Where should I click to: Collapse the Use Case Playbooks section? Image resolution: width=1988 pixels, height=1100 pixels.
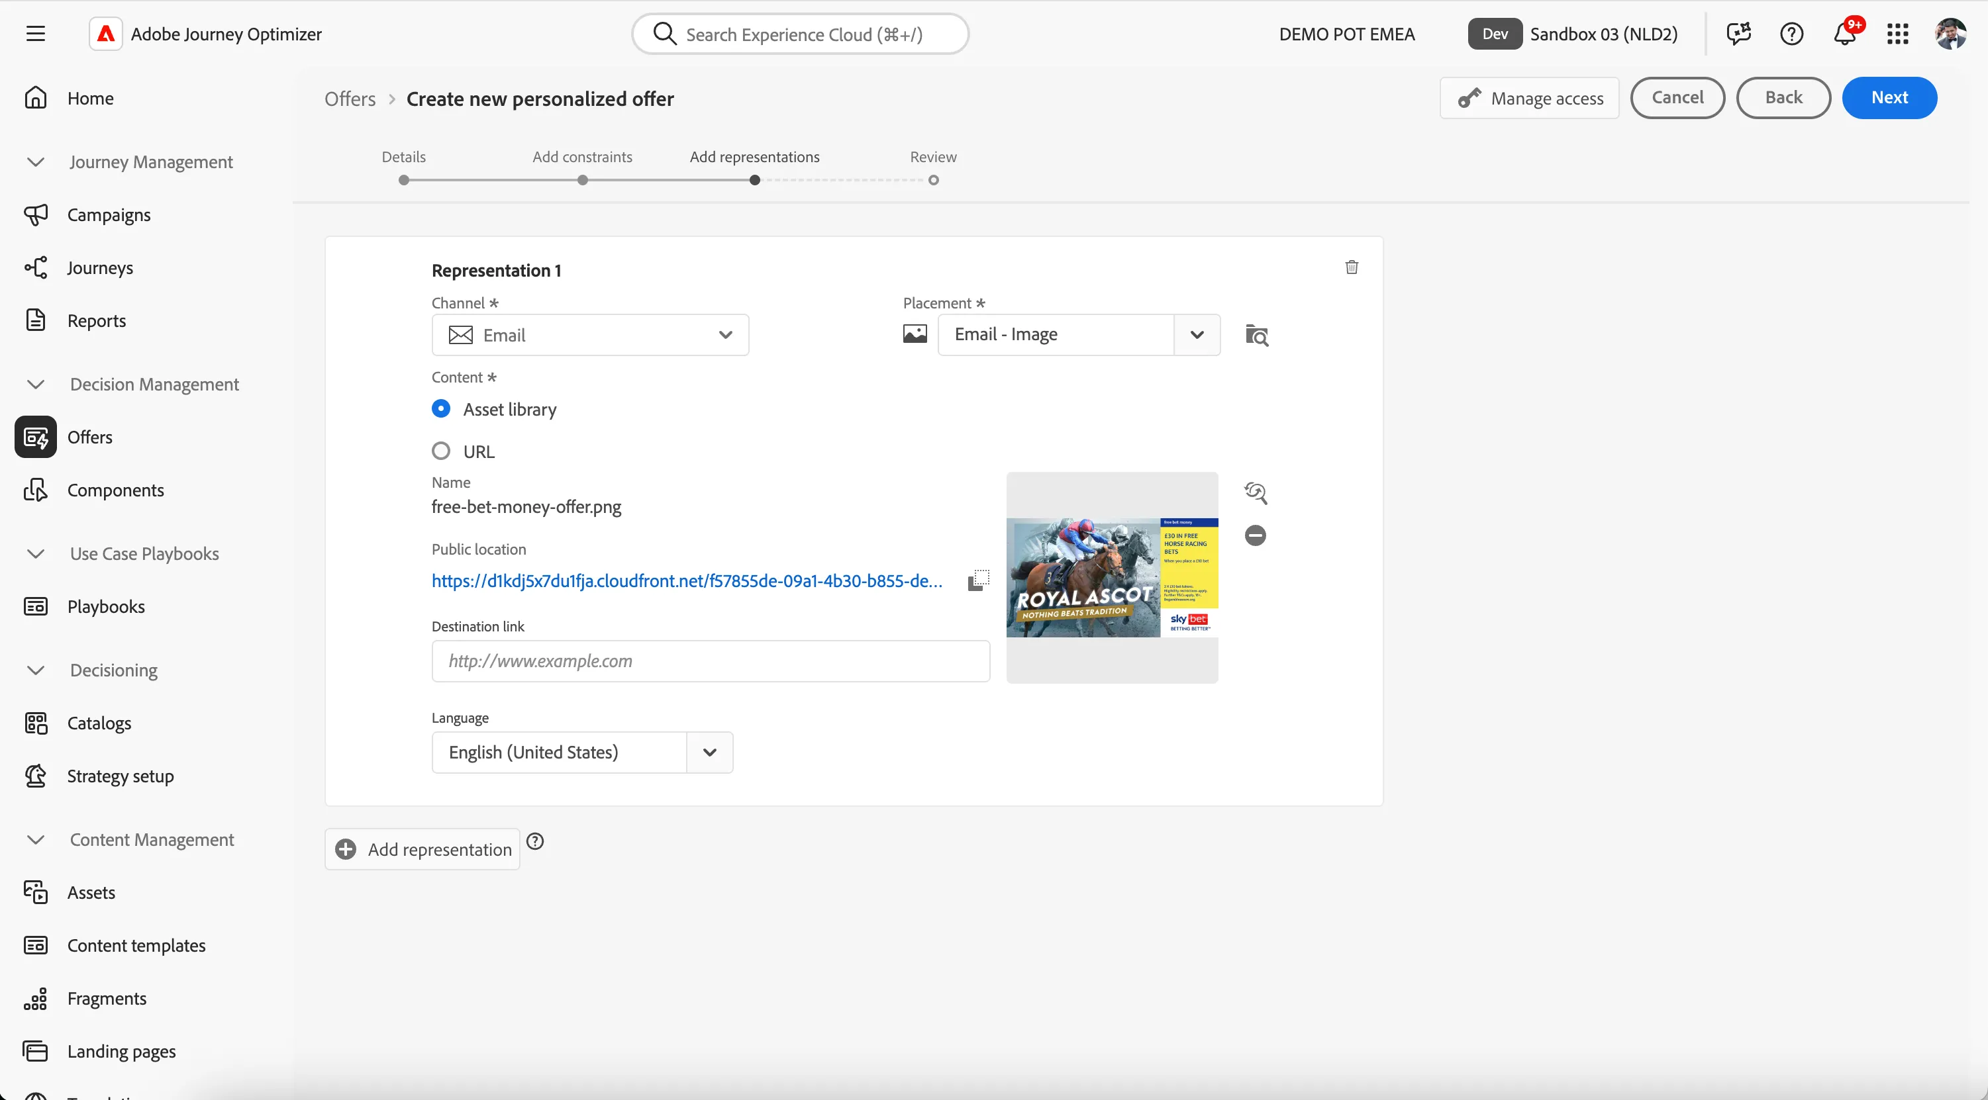tap(36, 554)
